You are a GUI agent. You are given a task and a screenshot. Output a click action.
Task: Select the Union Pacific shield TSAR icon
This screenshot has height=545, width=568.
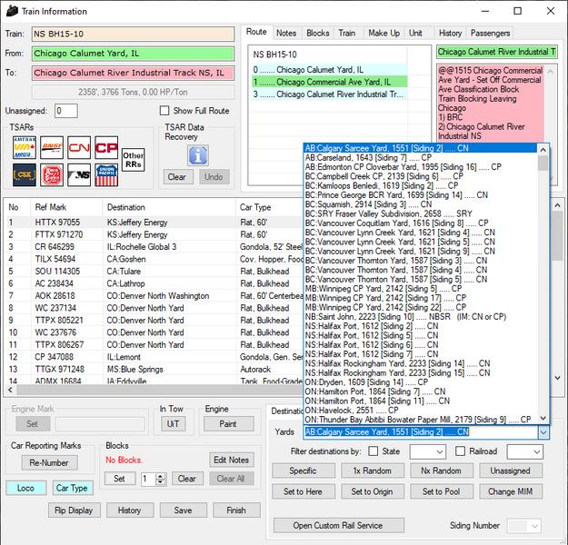pyautogui.click(x=106, y=175)
